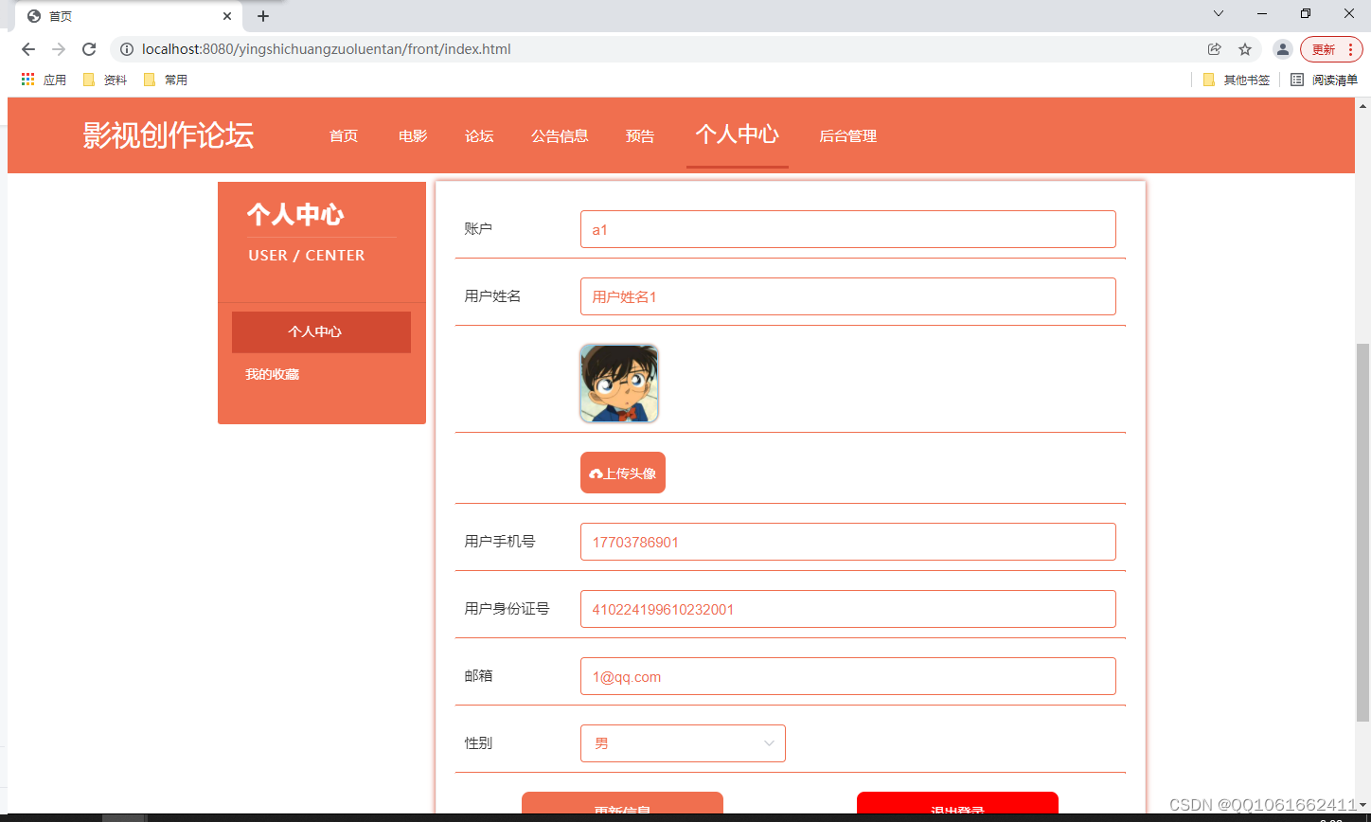The image size is (1371, 822).
Task: Open the Chrome three-dot menu
Action: coord(1349,48)
